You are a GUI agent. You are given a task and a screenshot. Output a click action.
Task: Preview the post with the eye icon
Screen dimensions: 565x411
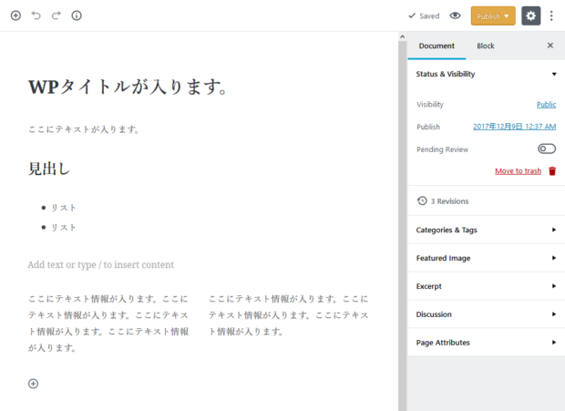point(455,15)
